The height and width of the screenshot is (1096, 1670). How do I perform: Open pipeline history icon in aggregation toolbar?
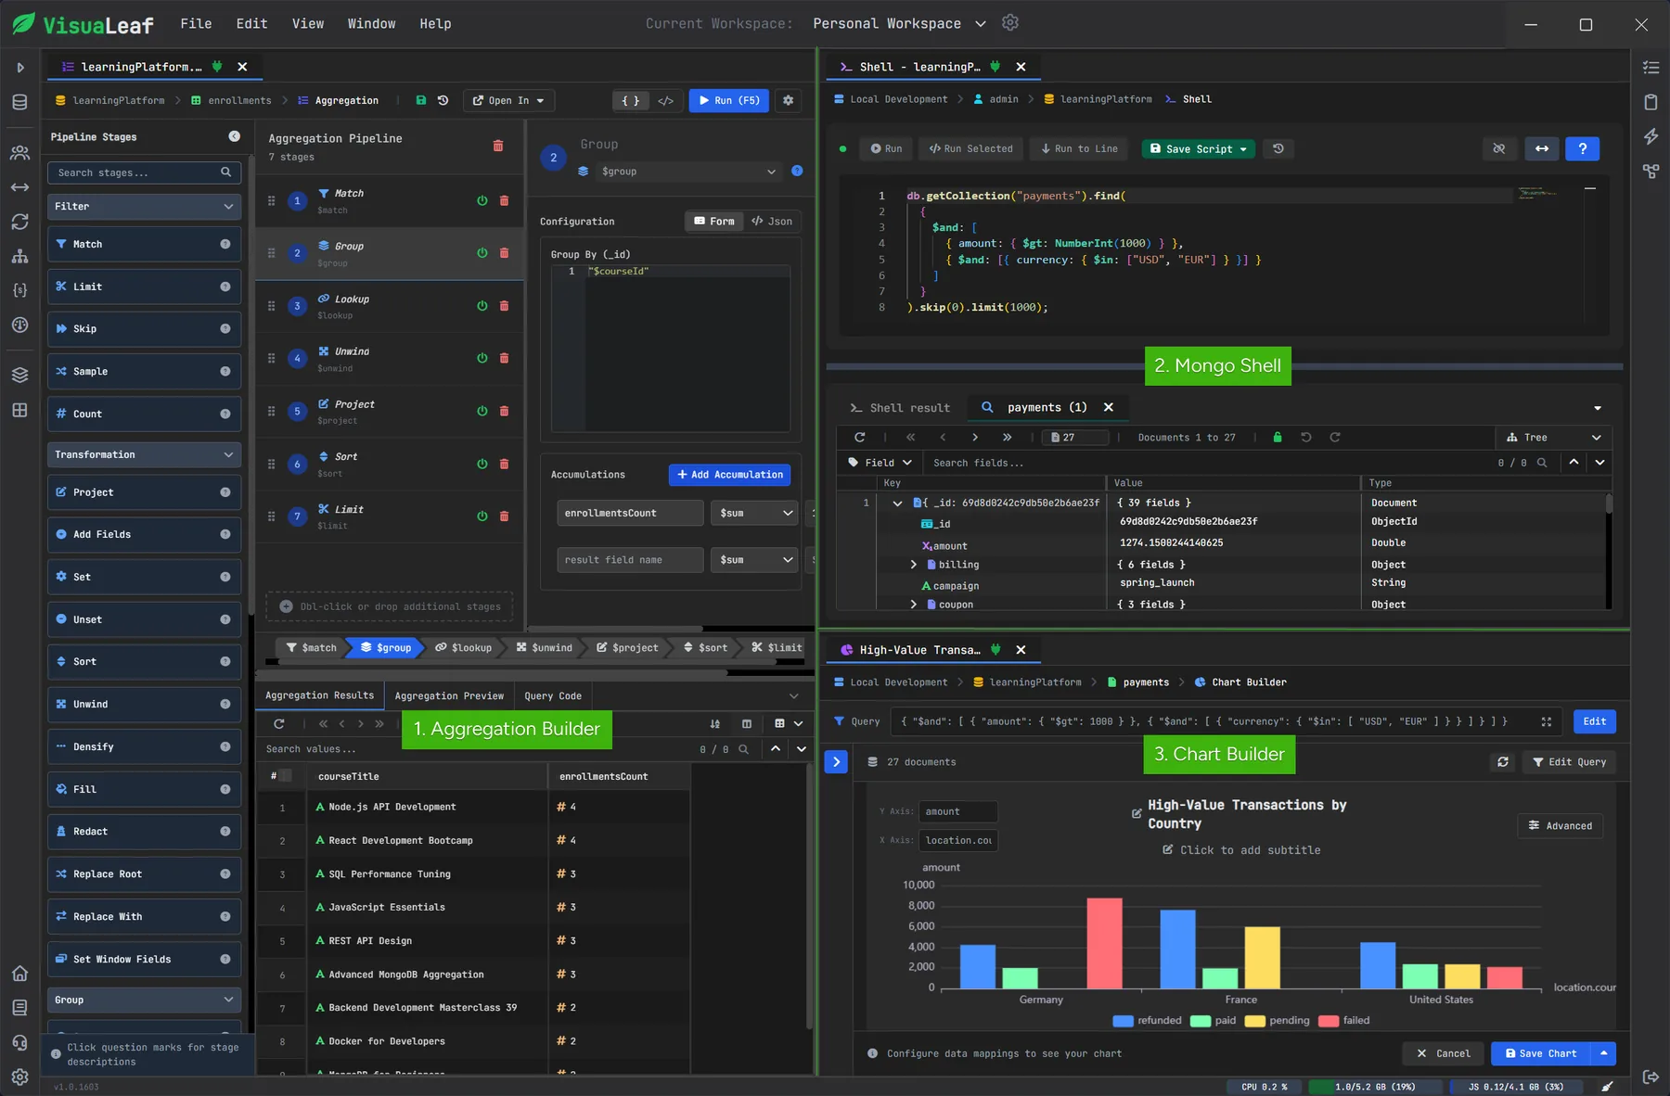[x=443, y=100]
